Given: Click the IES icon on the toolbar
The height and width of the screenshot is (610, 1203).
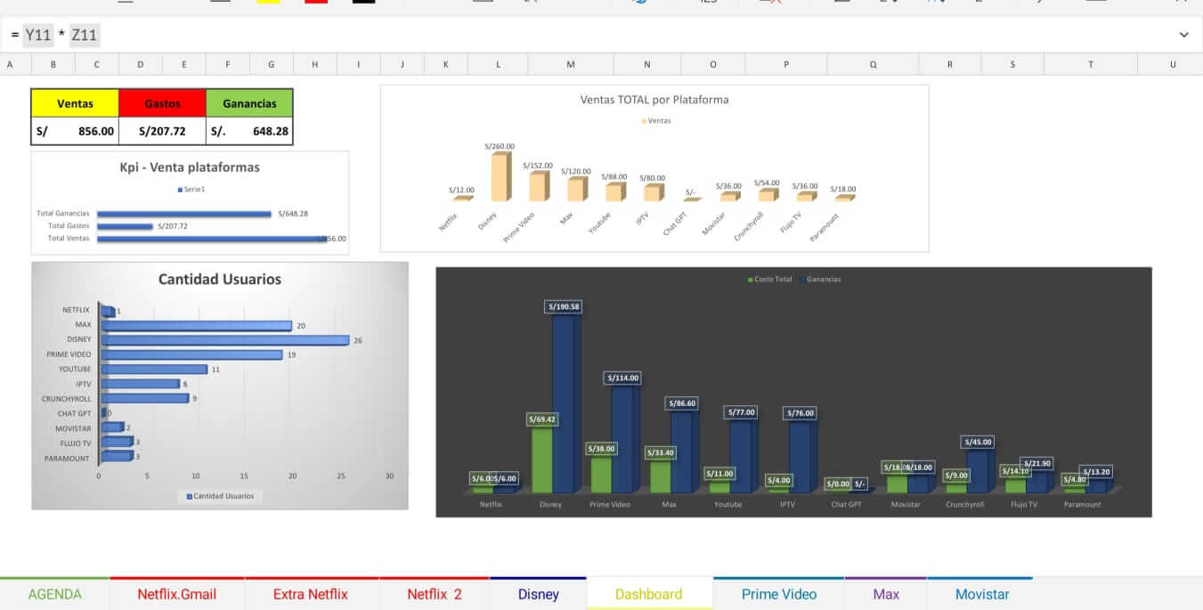Looking at the screenshot, I should click(708, 4).
